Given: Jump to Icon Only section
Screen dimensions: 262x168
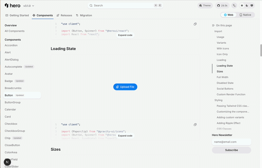Looking at the screenshot, I should point(222,54).
